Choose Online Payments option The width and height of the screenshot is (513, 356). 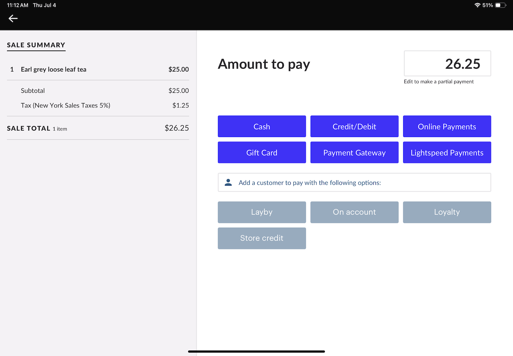point(447,126)
